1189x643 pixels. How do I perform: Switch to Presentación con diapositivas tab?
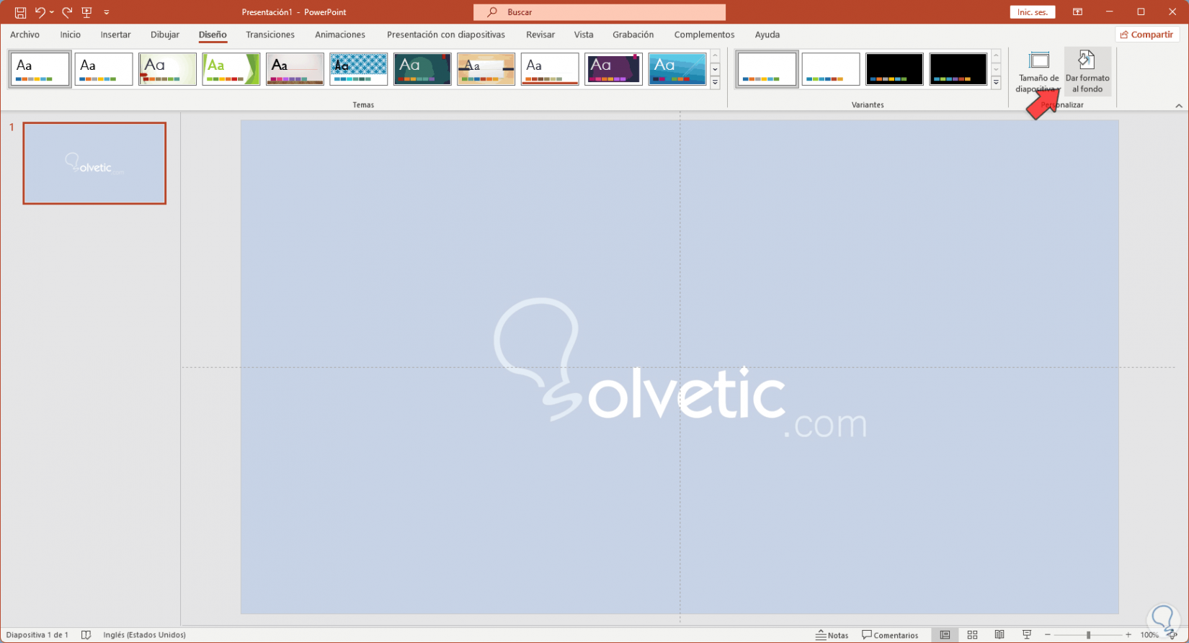point(446,35)
